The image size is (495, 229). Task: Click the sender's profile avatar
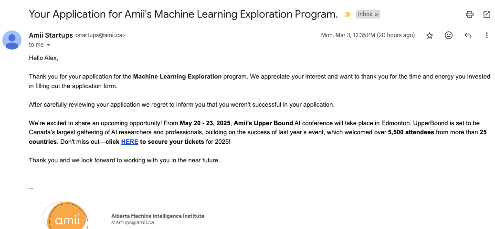tap(12, 40)
